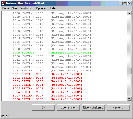Click the Übernehmen button
This screenshot has height=119, width=133.
point(68,107)
